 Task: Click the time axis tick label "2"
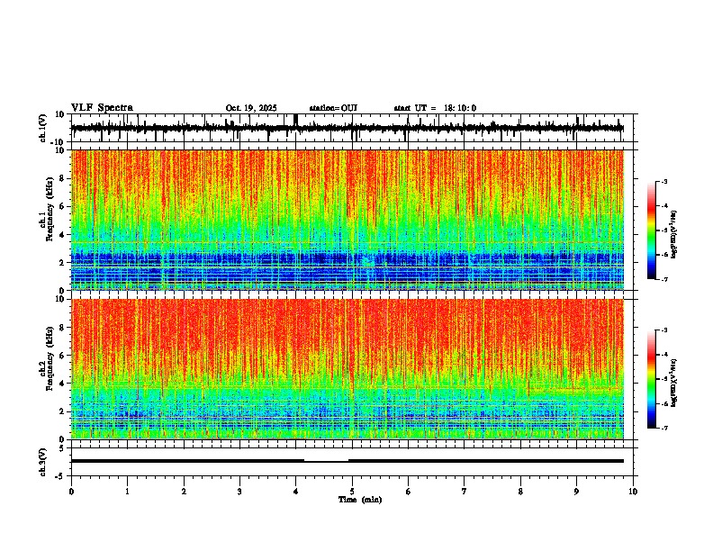pyautogui.click(x=184, y=492)
